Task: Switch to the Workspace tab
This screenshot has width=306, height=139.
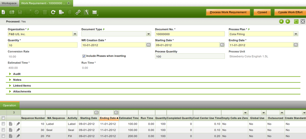Action: (9, 3)
